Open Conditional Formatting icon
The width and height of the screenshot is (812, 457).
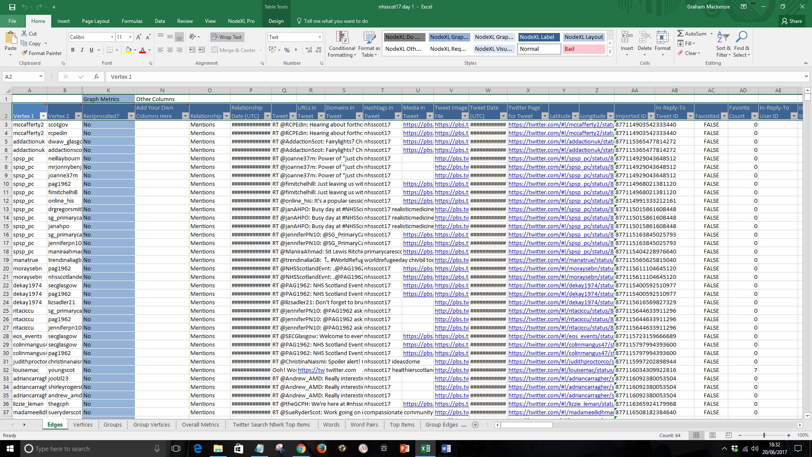click(x=342, y=38)
